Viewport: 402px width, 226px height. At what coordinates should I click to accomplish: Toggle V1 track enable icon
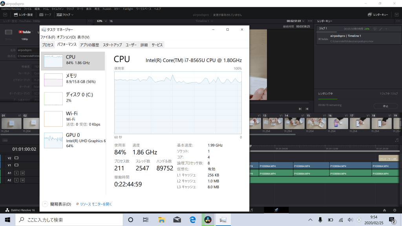point(16,165)
